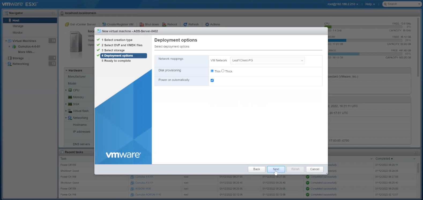423x200 pixels.
Task: Click the Refresh icon in toolbar
Action: (185, 24)
